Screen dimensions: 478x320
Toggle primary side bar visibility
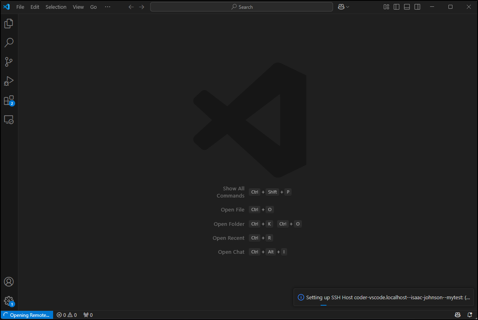pos(397,7)
